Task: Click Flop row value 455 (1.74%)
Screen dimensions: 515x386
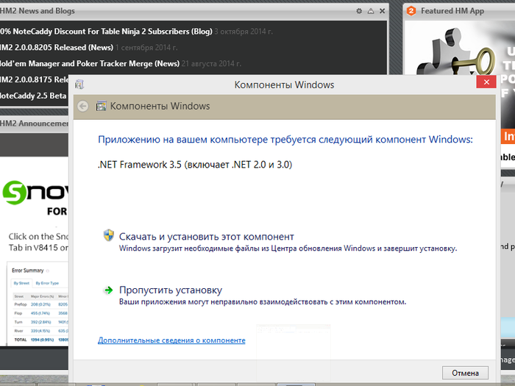Action: pos(40,313)
